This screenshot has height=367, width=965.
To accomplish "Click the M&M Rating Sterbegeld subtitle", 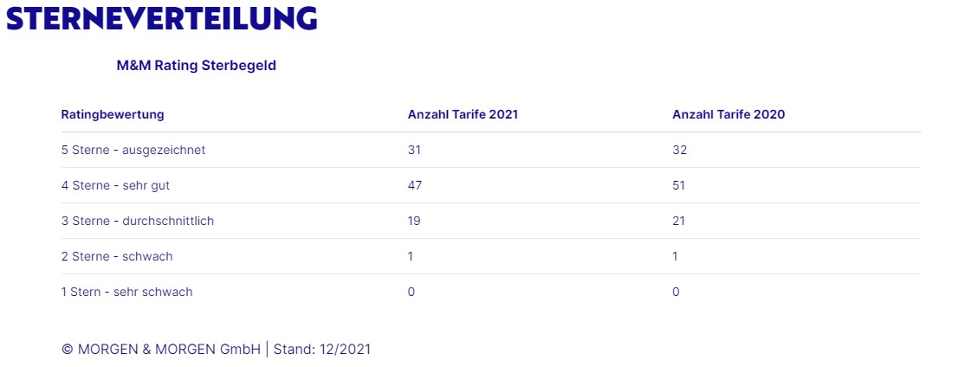I will [x=196, y=66].
